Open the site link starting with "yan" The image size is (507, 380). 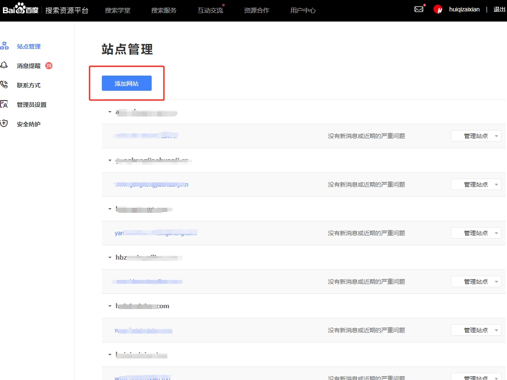(x=156, y=233)
